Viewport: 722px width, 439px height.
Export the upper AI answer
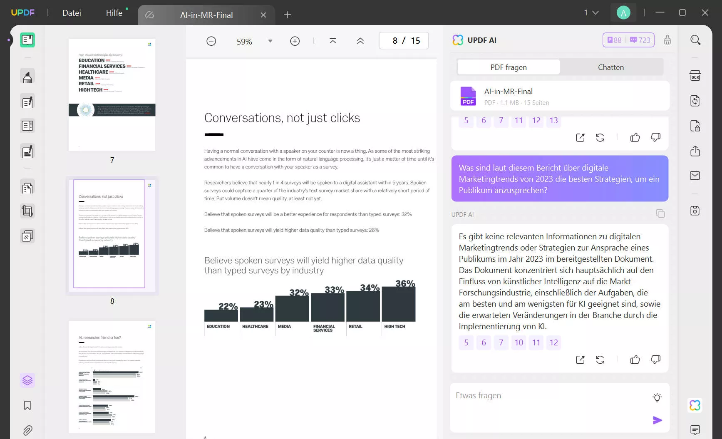click(580, 138)
